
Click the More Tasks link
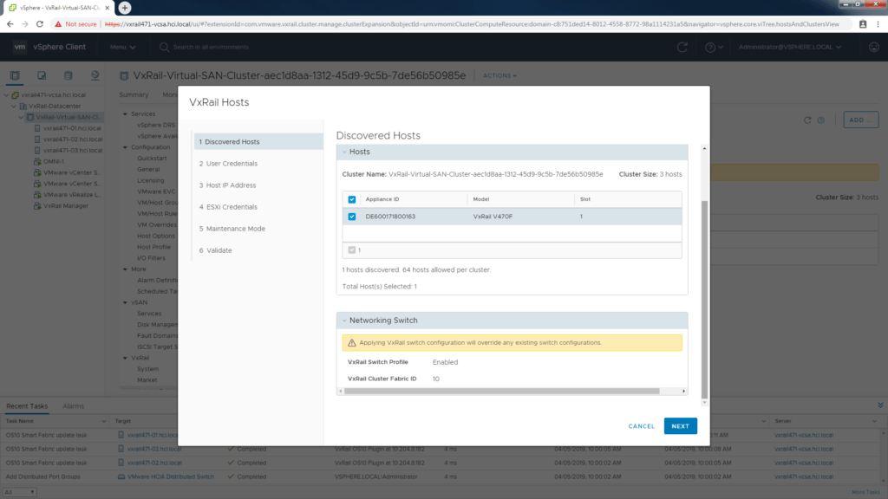coord(866,492)
